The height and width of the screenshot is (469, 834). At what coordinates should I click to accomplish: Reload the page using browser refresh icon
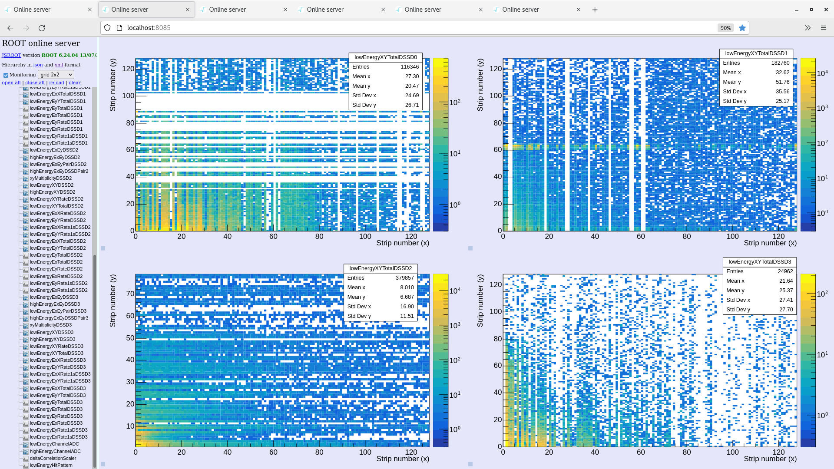[42, 28]
